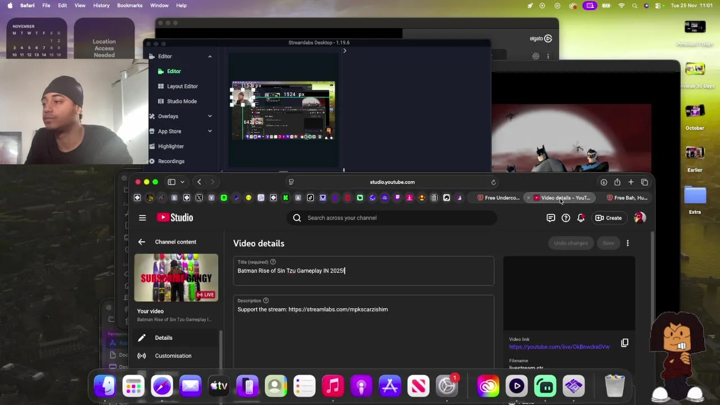Click the Undo changes button
This screenshot has width=720, height=405.
pos(570,243)
